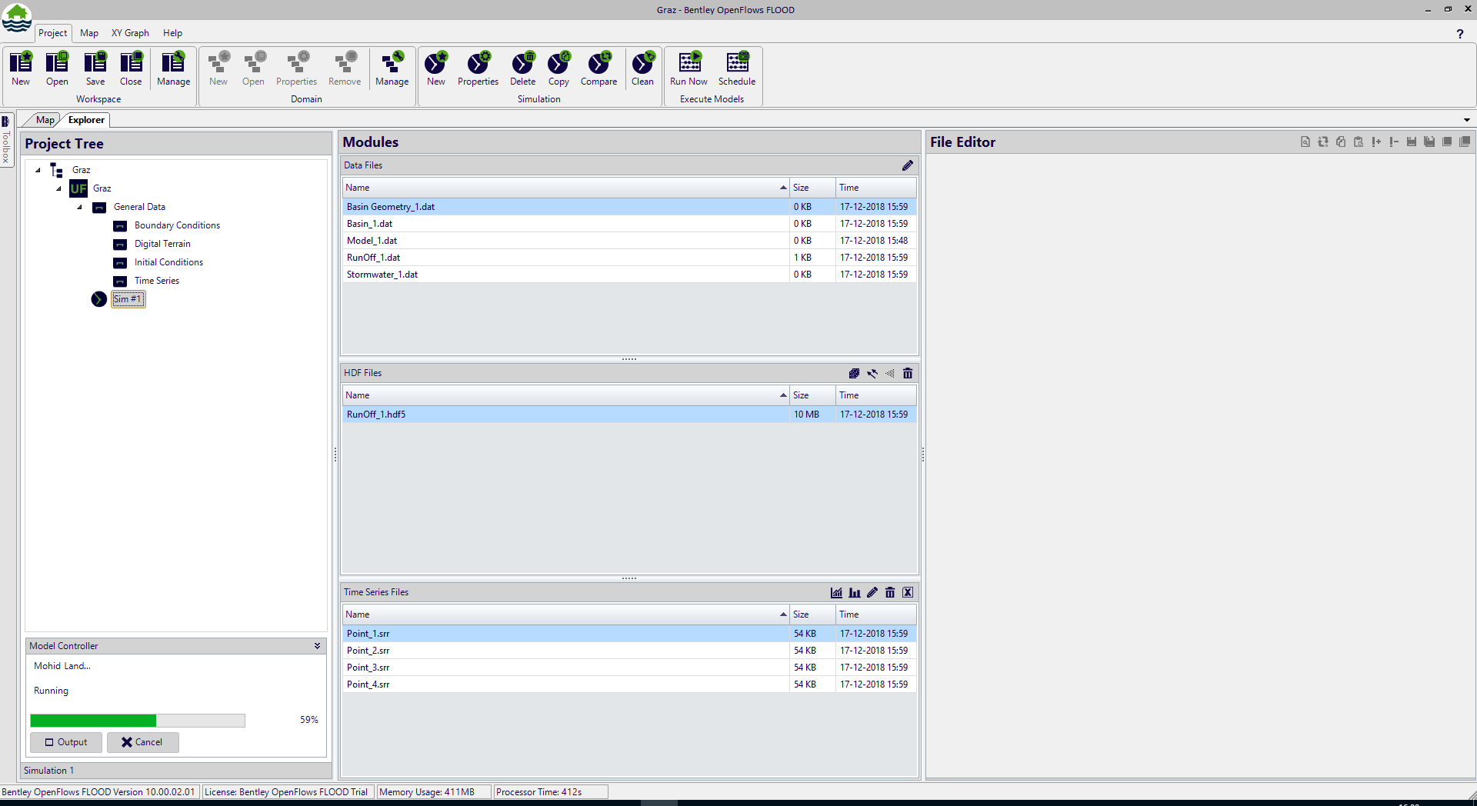The height and width of the screenshot is (806, 1477).
Task: Delete the selected time series file
Action: tap(890, 592)
